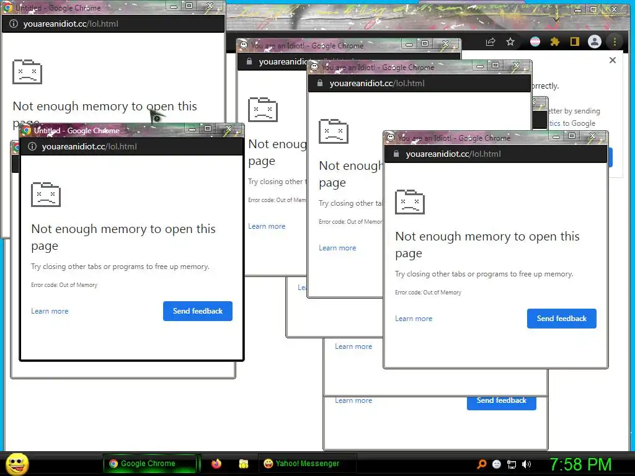The image size is (635, 476).
Task: Click site info icon in top-left Untitled window
Action: point(14,24)
